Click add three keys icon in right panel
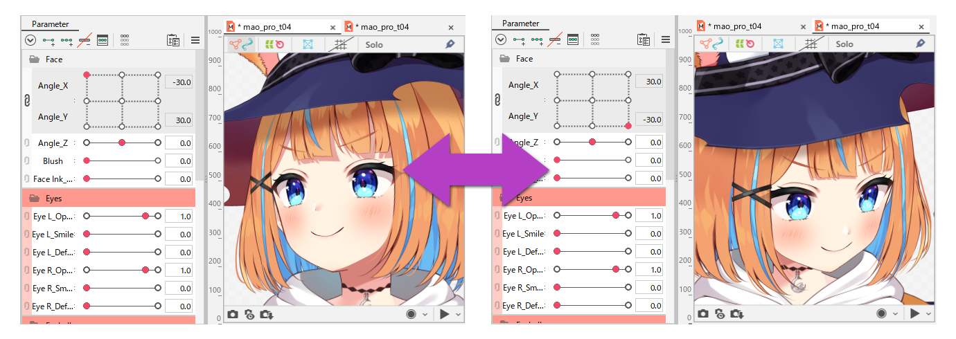This screenshot has width=956, height=339. [x=537, y=39]
